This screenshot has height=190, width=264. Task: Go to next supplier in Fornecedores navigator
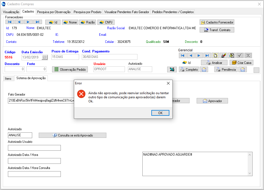[28, 22]
